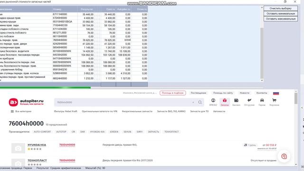
Task: Select table cell 52960H0000
Action: click(65, 73)
